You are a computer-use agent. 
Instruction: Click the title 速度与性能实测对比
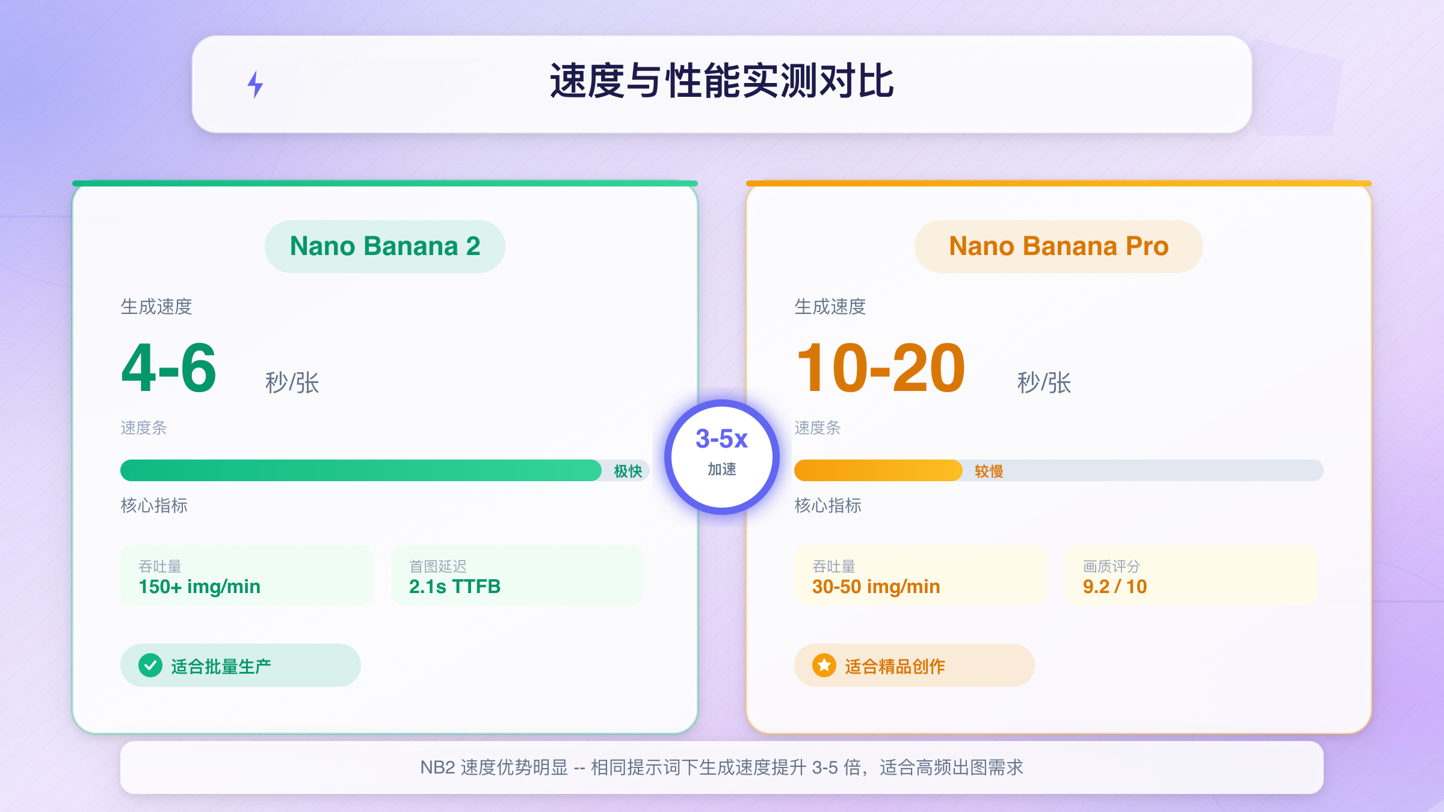721,81
